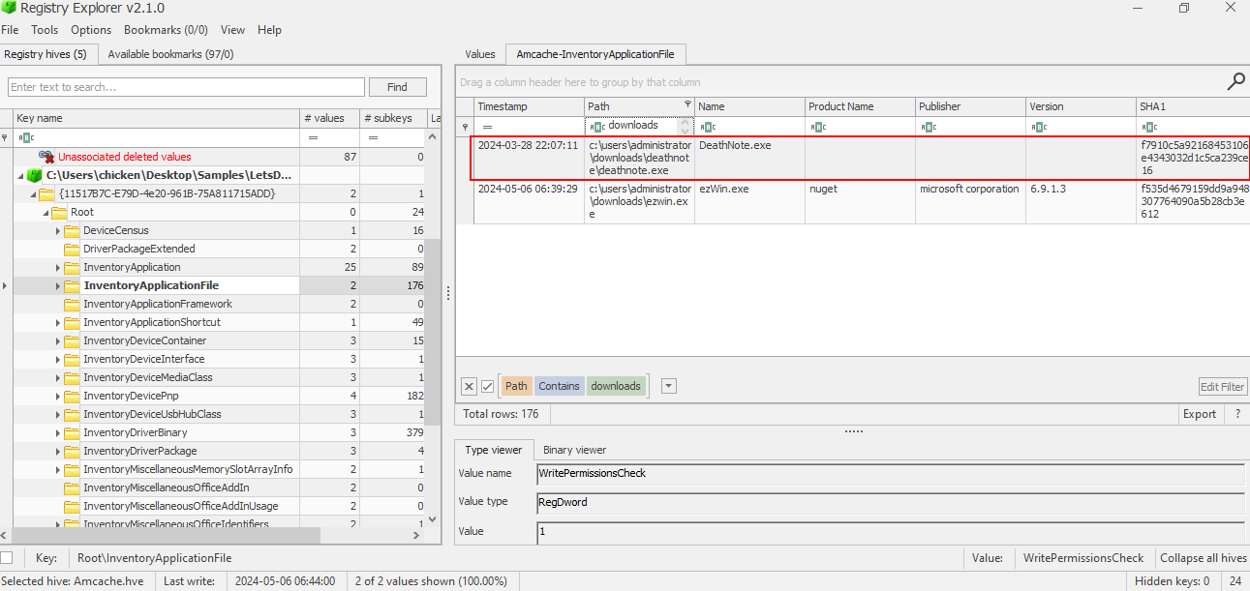Viewport: 1250px width, 591px height.
Task: Expand the InventoryApplication tree node
Action: (x=58, y=267)
